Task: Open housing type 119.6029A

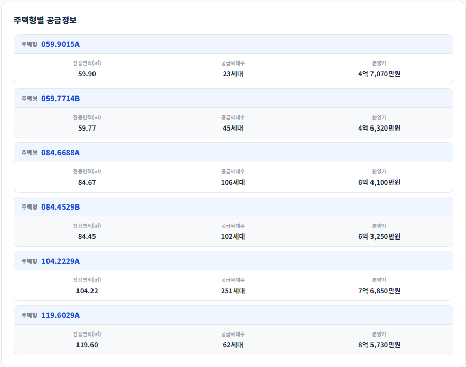Action: 60,315
